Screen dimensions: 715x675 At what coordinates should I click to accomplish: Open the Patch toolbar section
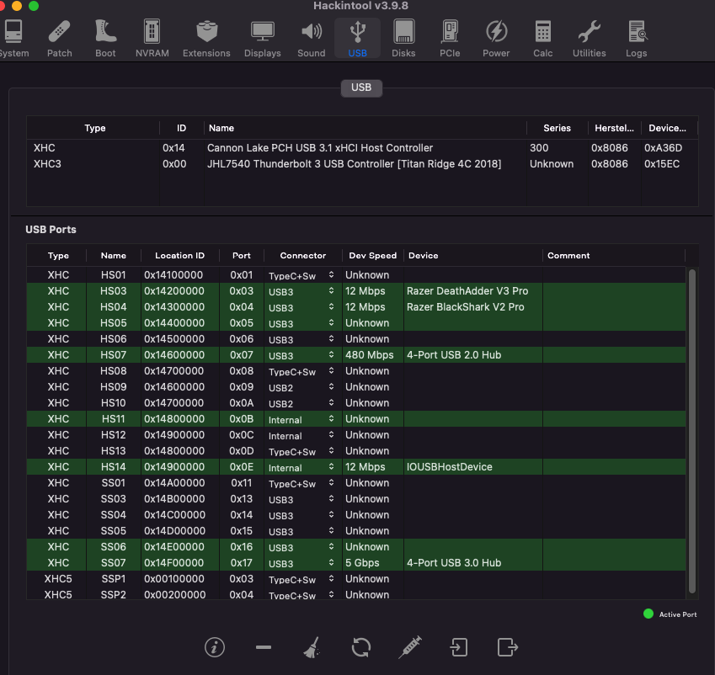coord(59,39)
